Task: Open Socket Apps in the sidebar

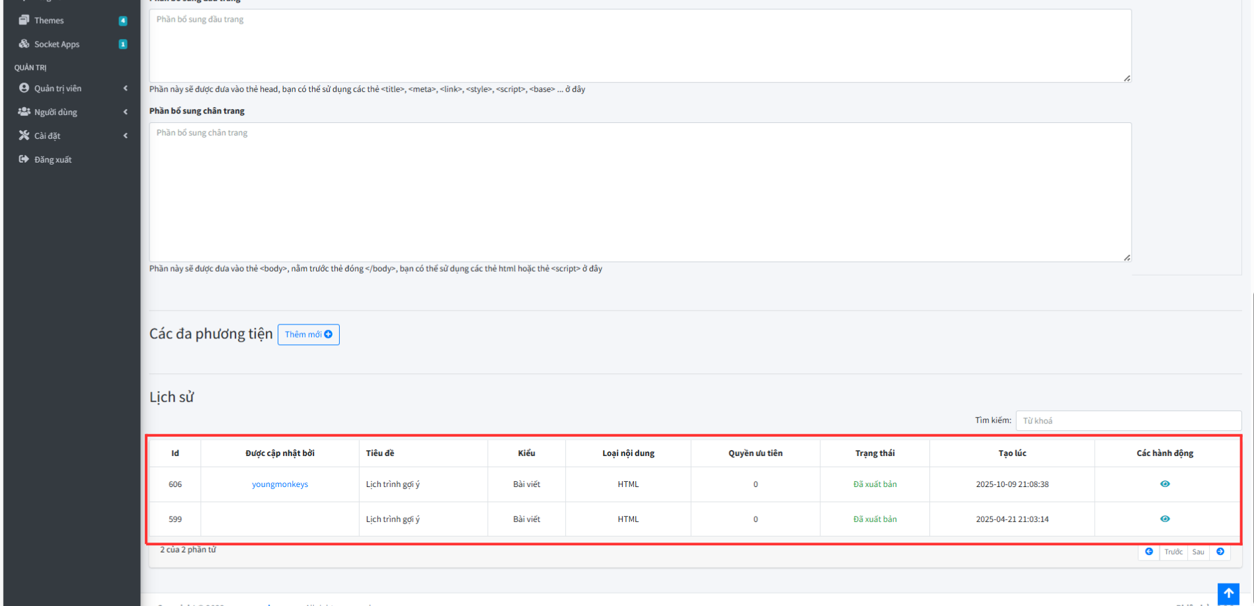Action: 56,44
